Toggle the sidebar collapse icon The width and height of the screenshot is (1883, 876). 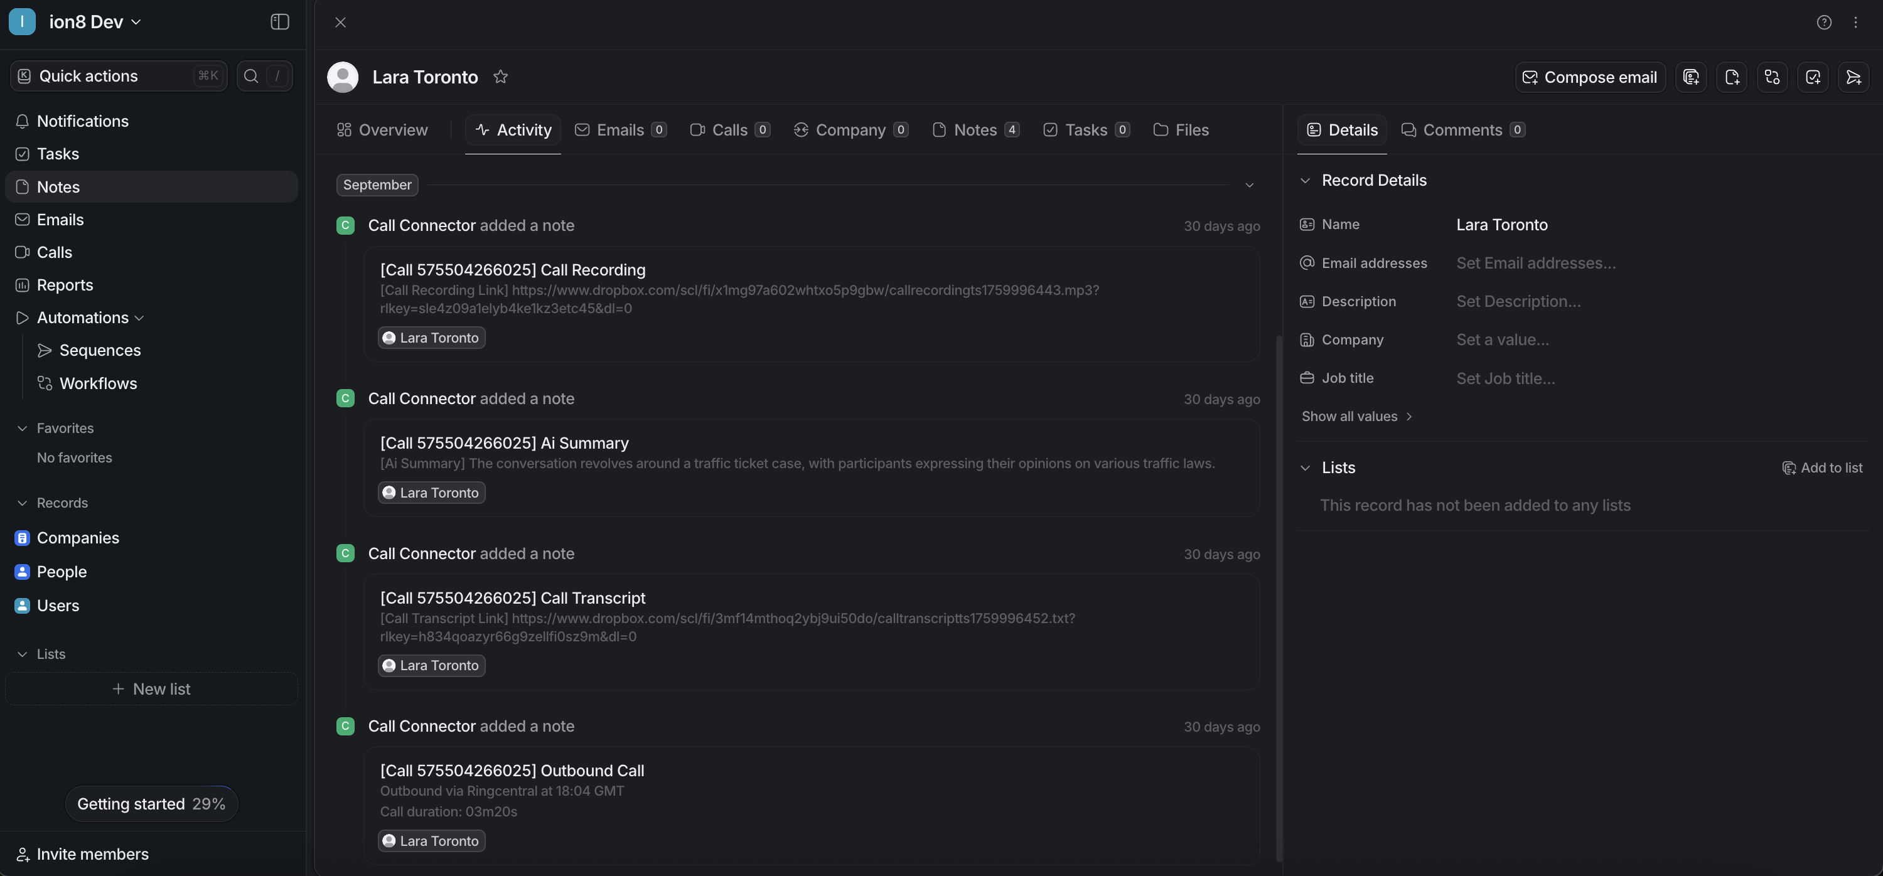(280, 22)
